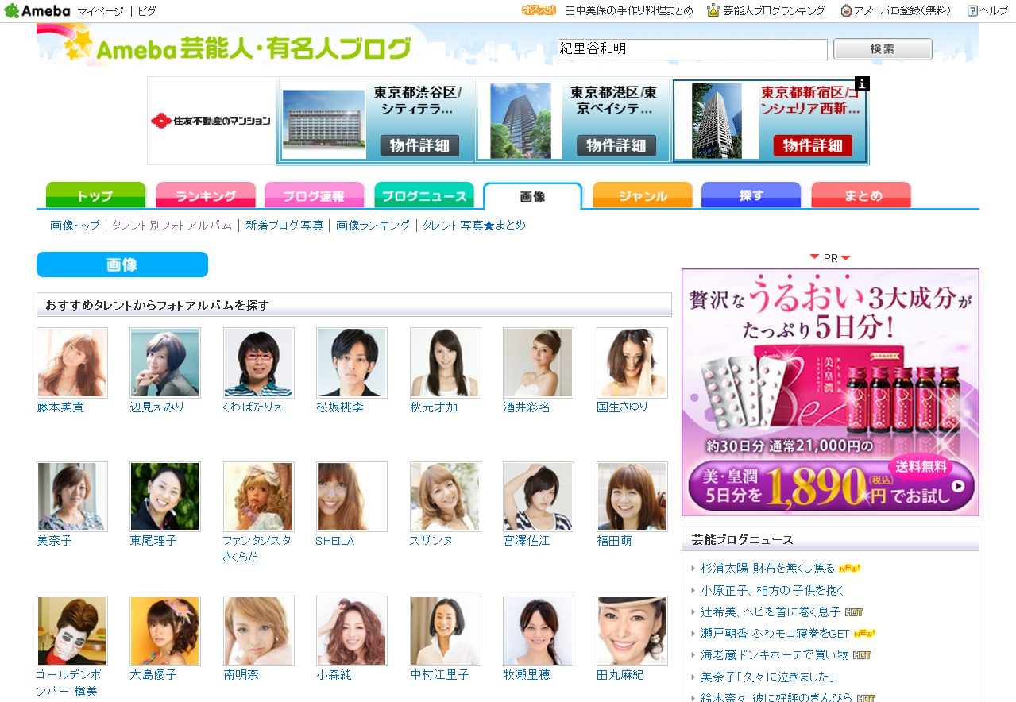Image resolution: width=1016 pixels, height=702 pixels.
Task: Open the 牧瀬里穂 name link
Action: [527, 675]
